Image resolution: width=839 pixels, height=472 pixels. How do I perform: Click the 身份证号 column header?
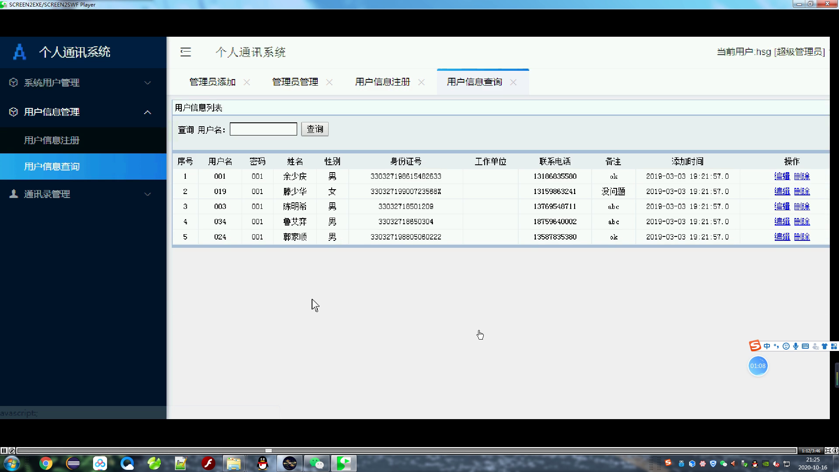pyautogui.click(x=406, y=162)
